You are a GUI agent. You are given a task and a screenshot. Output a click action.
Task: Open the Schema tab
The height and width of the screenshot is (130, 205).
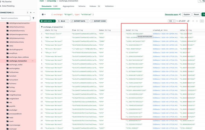coord(82,6)
